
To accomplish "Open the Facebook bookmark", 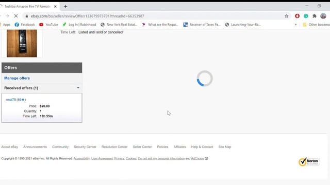I will click(x=25, y=25).
